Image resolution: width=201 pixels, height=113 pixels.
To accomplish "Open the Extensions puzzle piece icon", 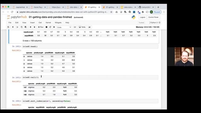I will tap(143, 12).
